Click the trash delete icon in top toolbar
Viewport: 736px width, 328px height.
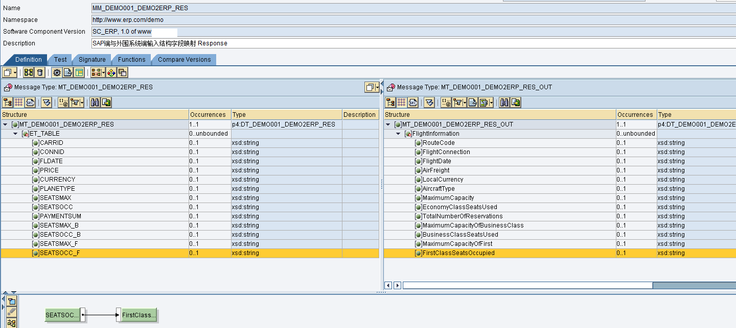click(x=40, y=72)
